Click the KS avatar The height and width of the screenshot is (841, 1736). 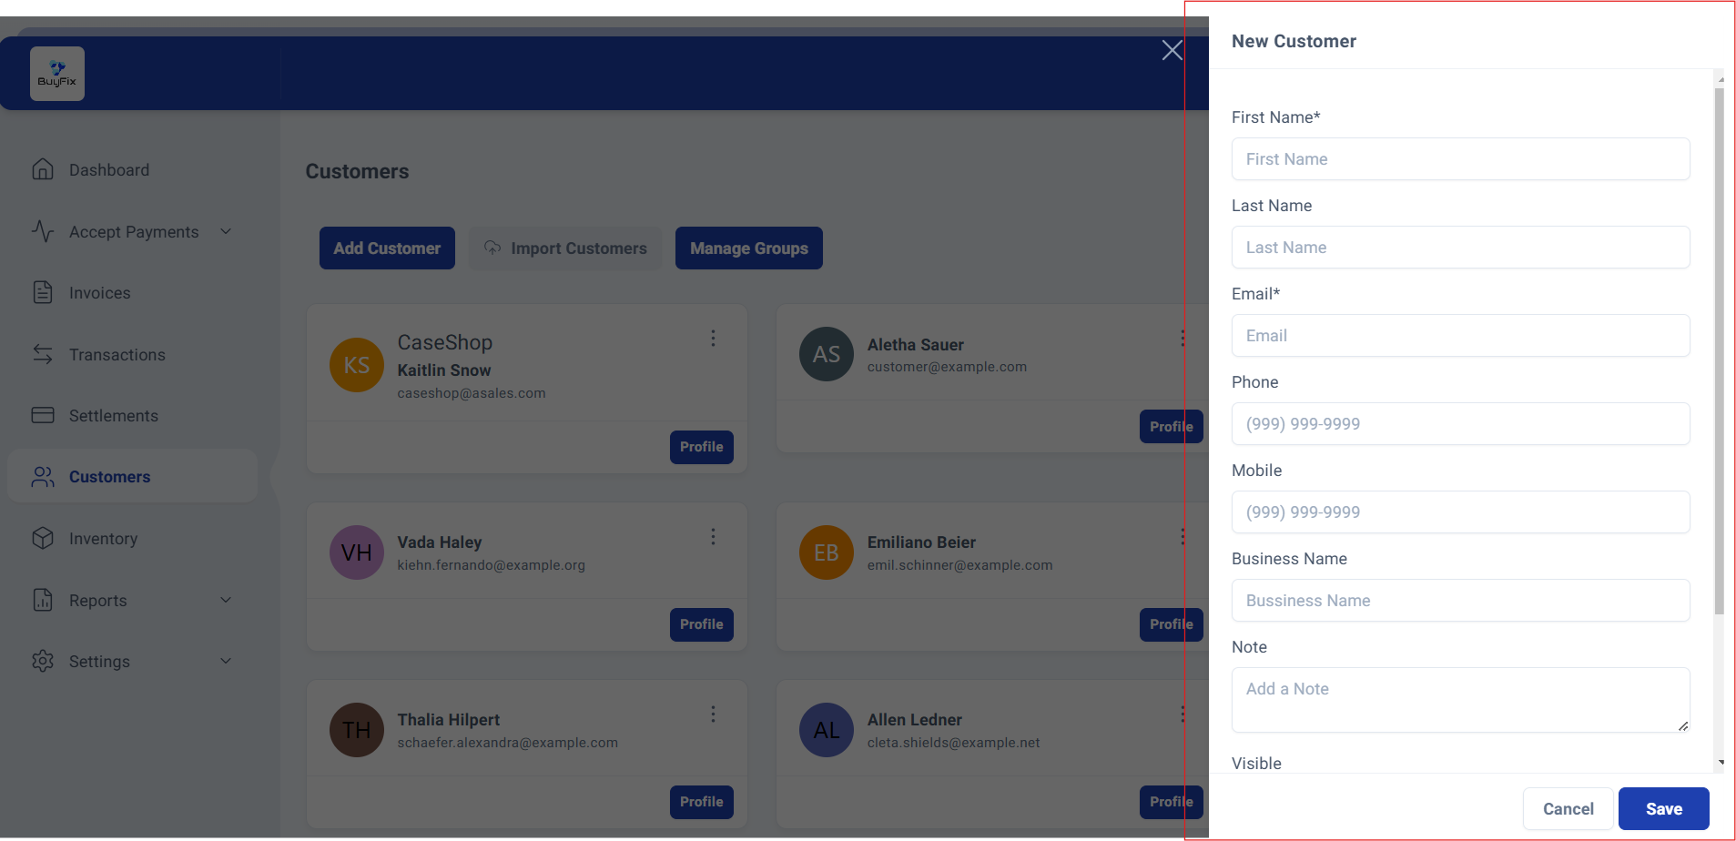[x=357, y=365]
